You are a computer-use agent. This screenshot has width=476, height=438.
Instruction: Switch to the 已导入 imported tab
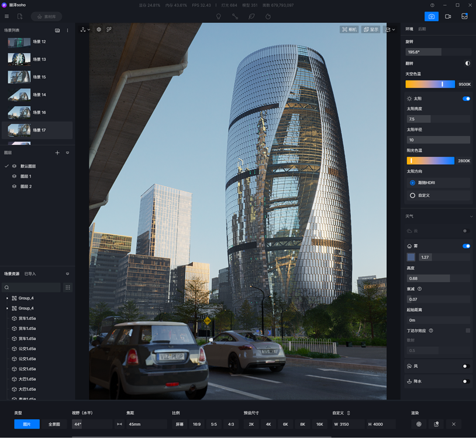[x=30, y=274]
